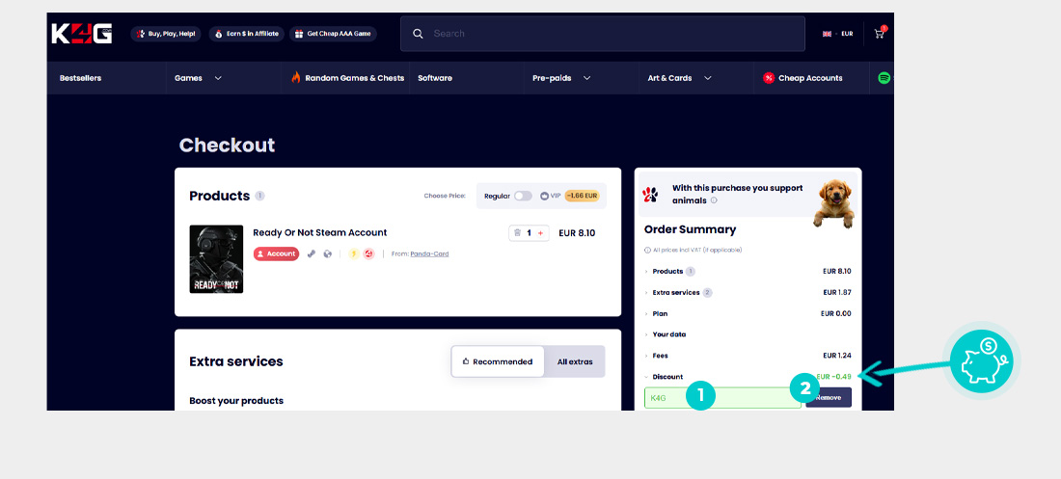The image size is (1061, 479).
Task: Open the Art & Cards dropdown menu
Action: [x=679, y=78]
